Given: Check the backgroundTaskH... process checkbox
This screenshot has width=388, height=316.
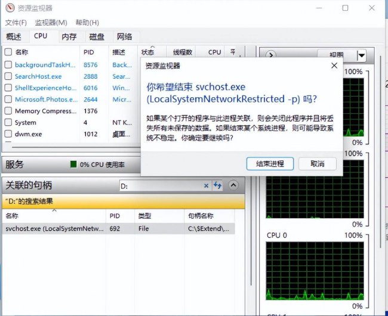Looking at the screenshot, I should (x=8, y=65).
